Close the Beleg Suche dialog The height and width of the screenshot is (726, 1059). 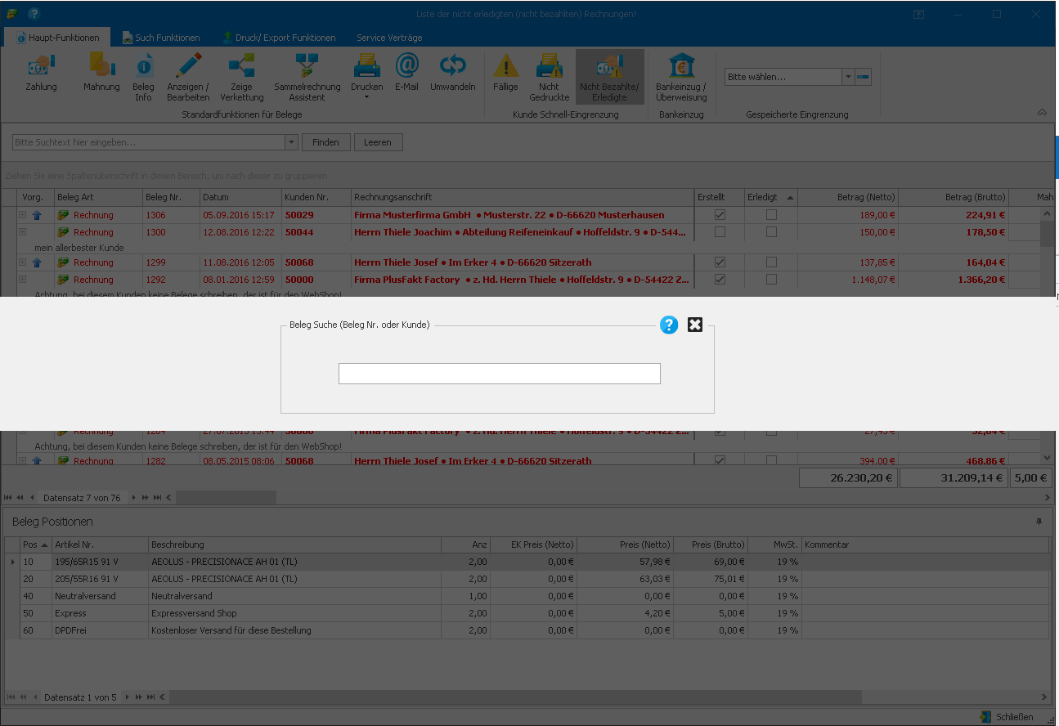[x=695, y=325]
